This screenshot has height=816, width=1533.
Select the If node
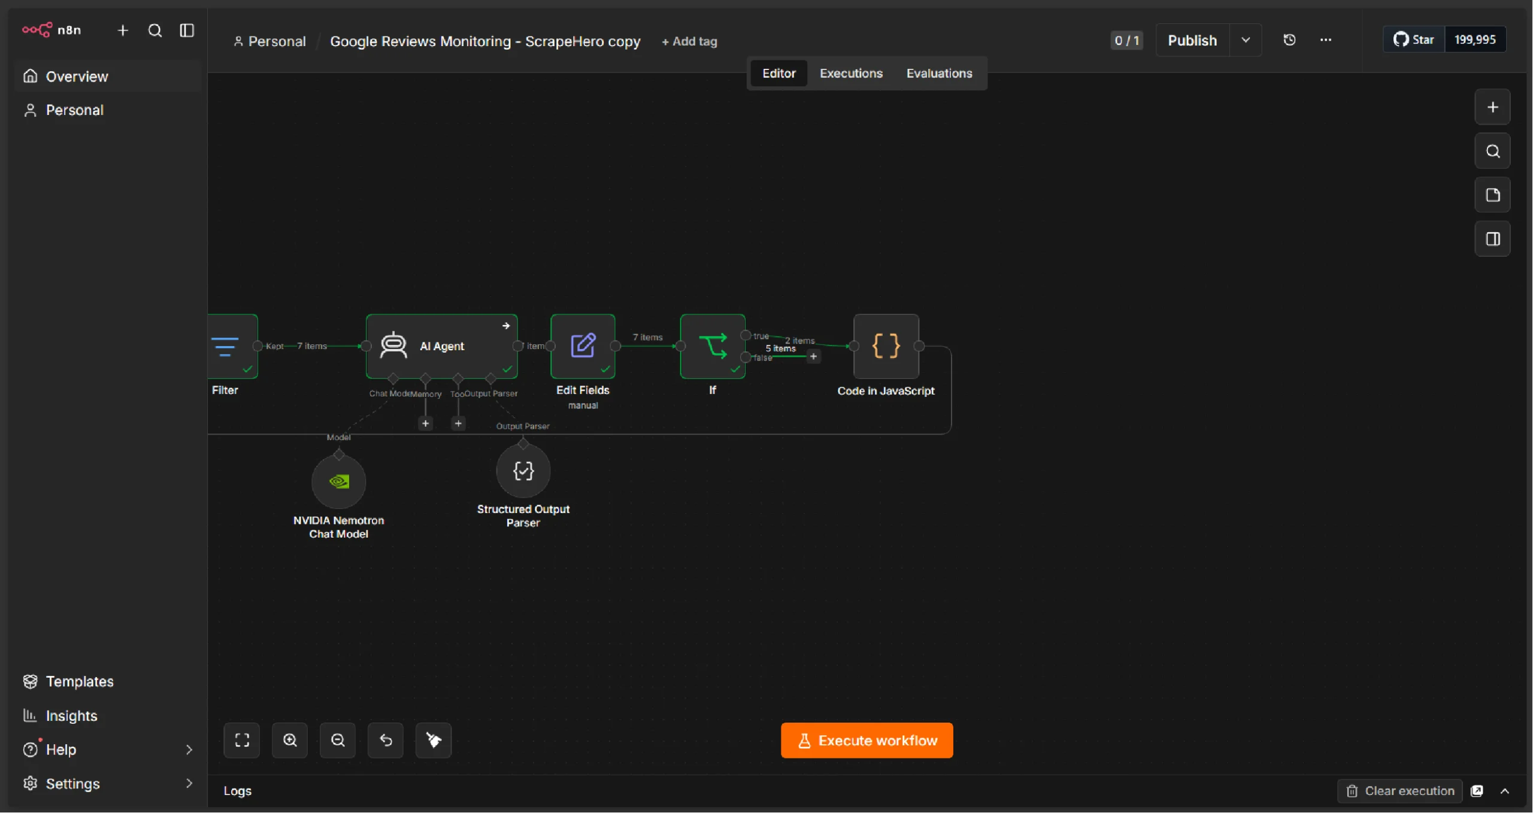(713, 347)
